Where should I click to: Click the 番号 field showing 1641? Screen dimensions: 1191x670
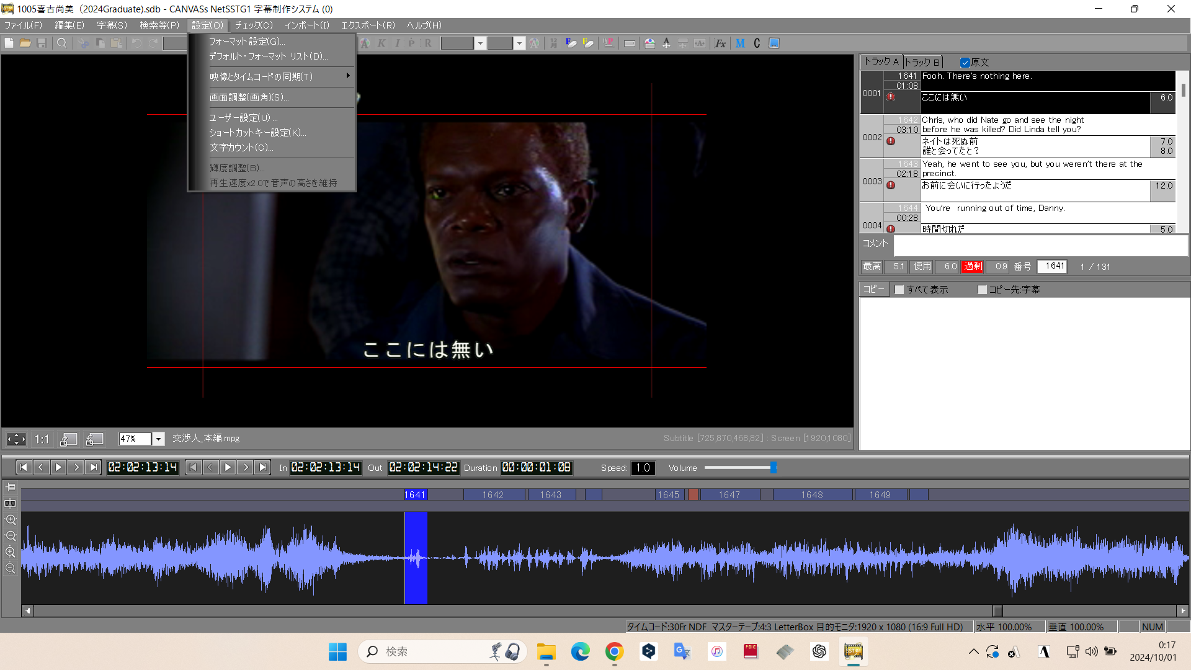point(1053,267)
